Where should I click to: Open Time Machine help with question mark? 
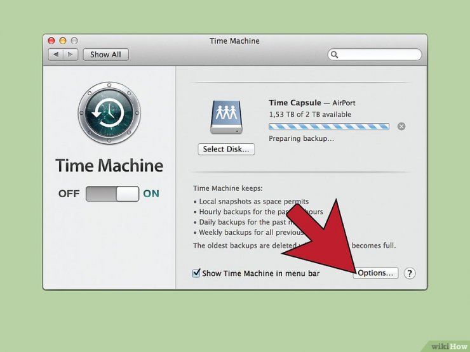coord(410,273)
